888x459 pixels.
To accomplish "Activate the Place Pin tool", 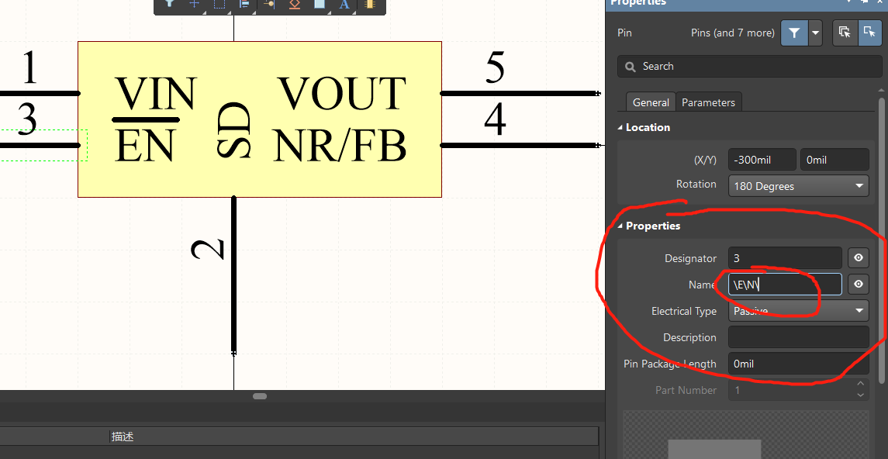I will pos(270,4).
